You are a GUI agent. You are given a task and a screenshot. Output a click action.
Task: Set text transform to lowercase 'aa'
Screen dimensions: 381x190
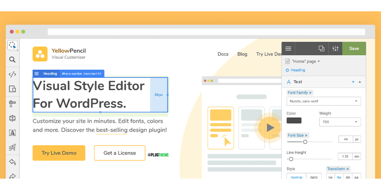pyautogui.click(x=357, y=177)
